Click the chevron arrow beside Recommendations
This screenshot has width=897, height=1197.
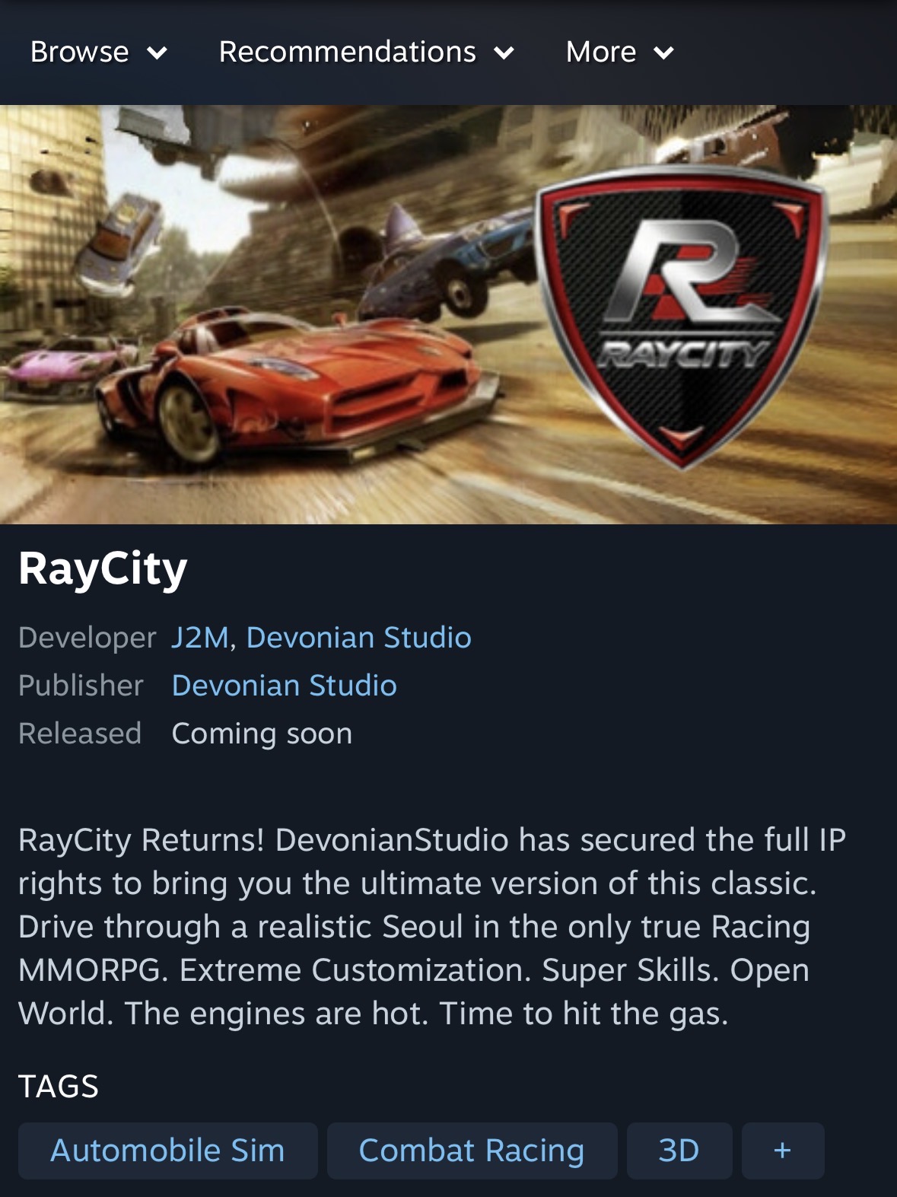(x=504, y=53)
